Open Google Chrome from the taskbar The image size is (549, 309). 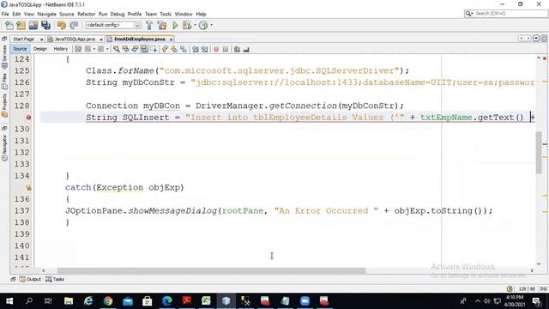(108, 300)
